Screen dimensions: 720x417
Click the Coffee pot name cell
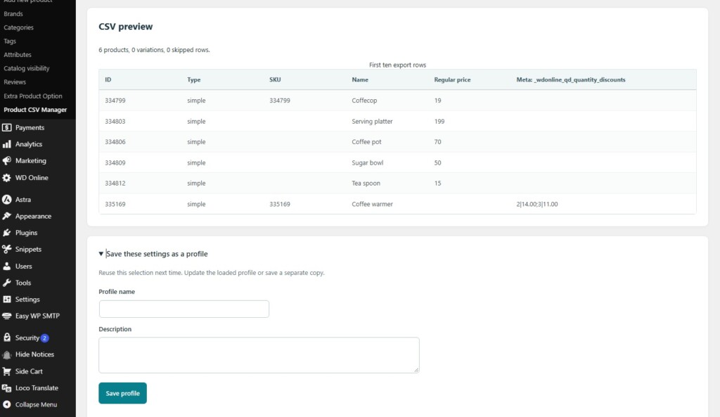coord(366,142)
